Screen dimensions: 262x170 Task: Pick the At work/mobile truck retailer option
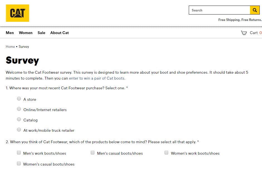point(19,130)
